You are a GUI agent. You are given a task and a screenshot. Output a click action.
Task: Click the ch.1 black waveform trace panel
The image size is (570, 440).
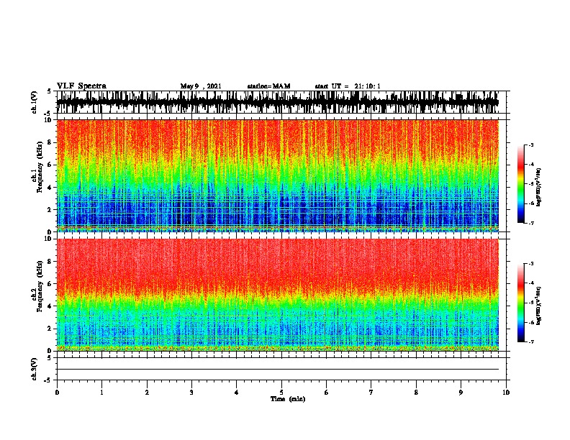click(278, 102)
